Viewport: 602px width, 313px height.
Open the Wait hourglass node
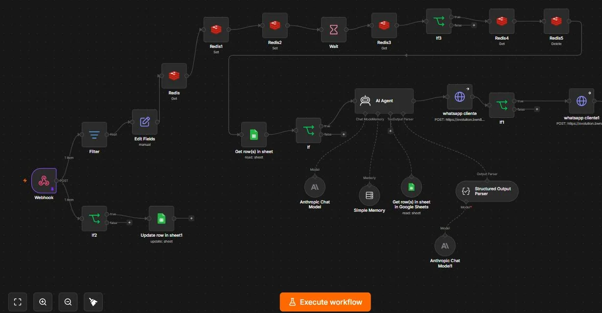(334, 30)
